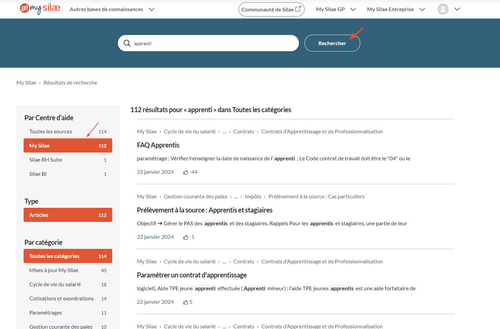Click the My Silae logo
This screenshot has width=500, height=329.
coord(40,9)
